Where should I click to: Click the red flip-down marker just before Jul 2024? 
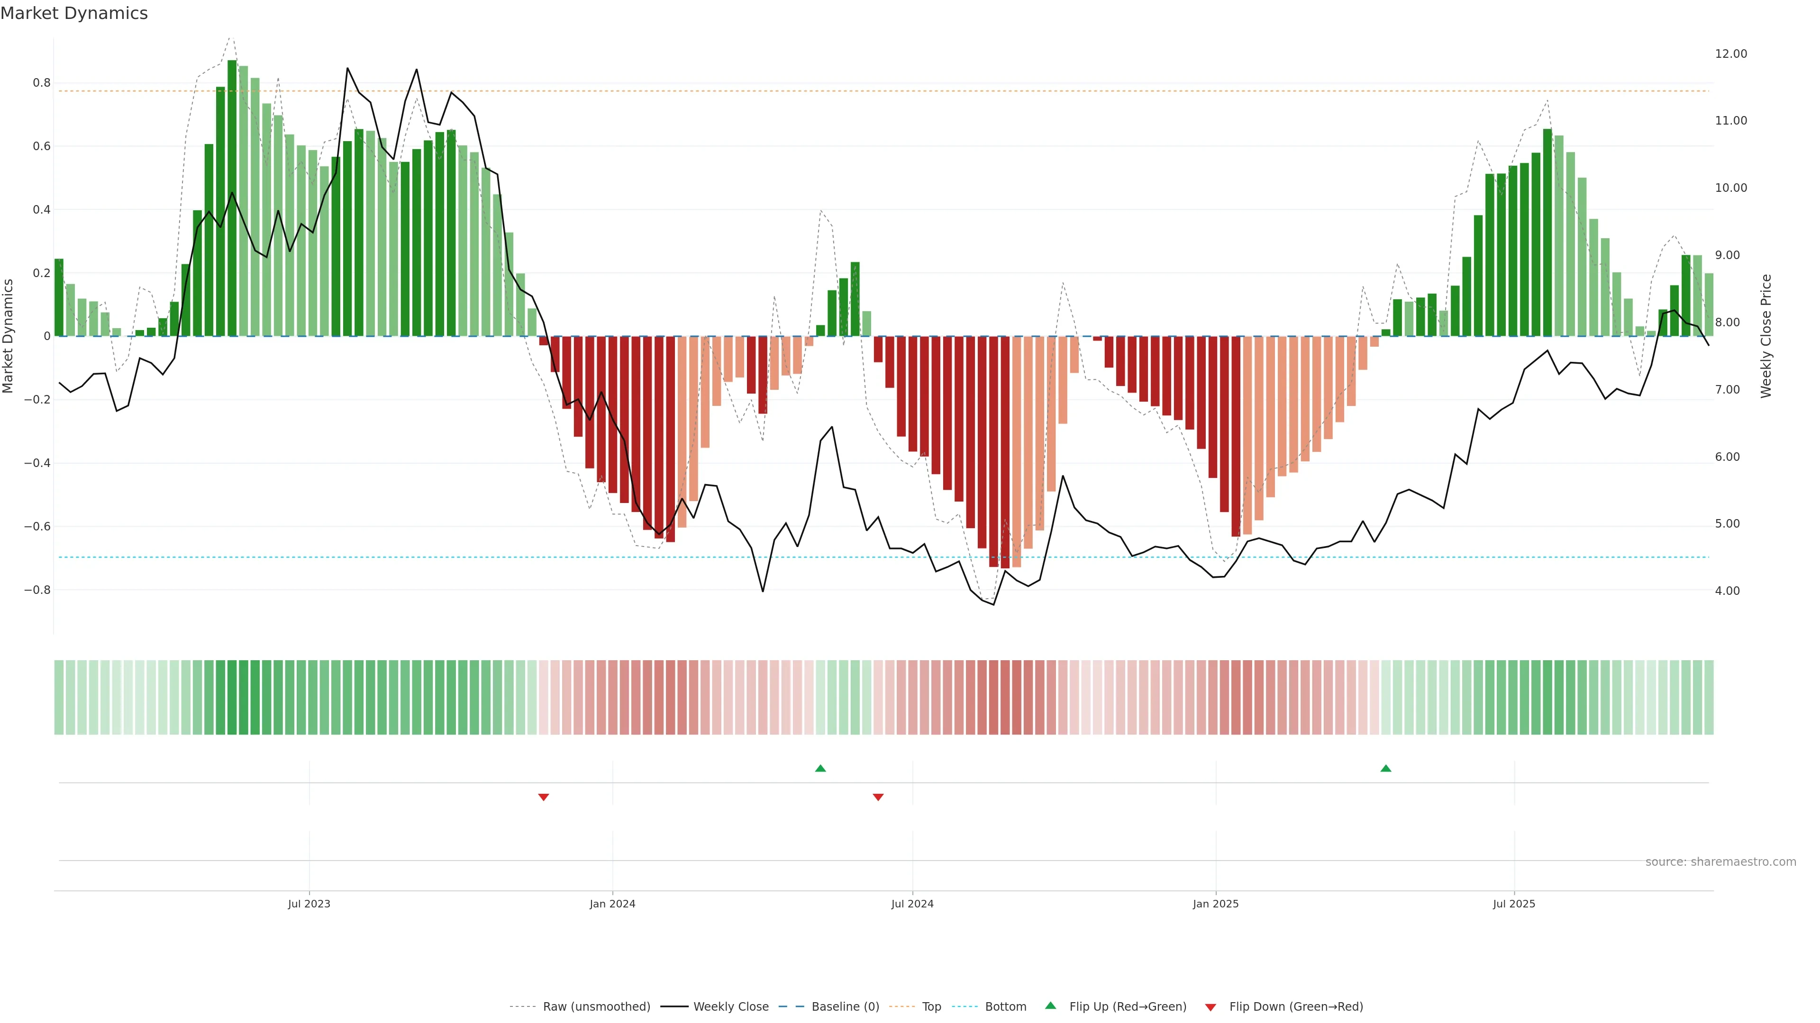tap(878, 797)
